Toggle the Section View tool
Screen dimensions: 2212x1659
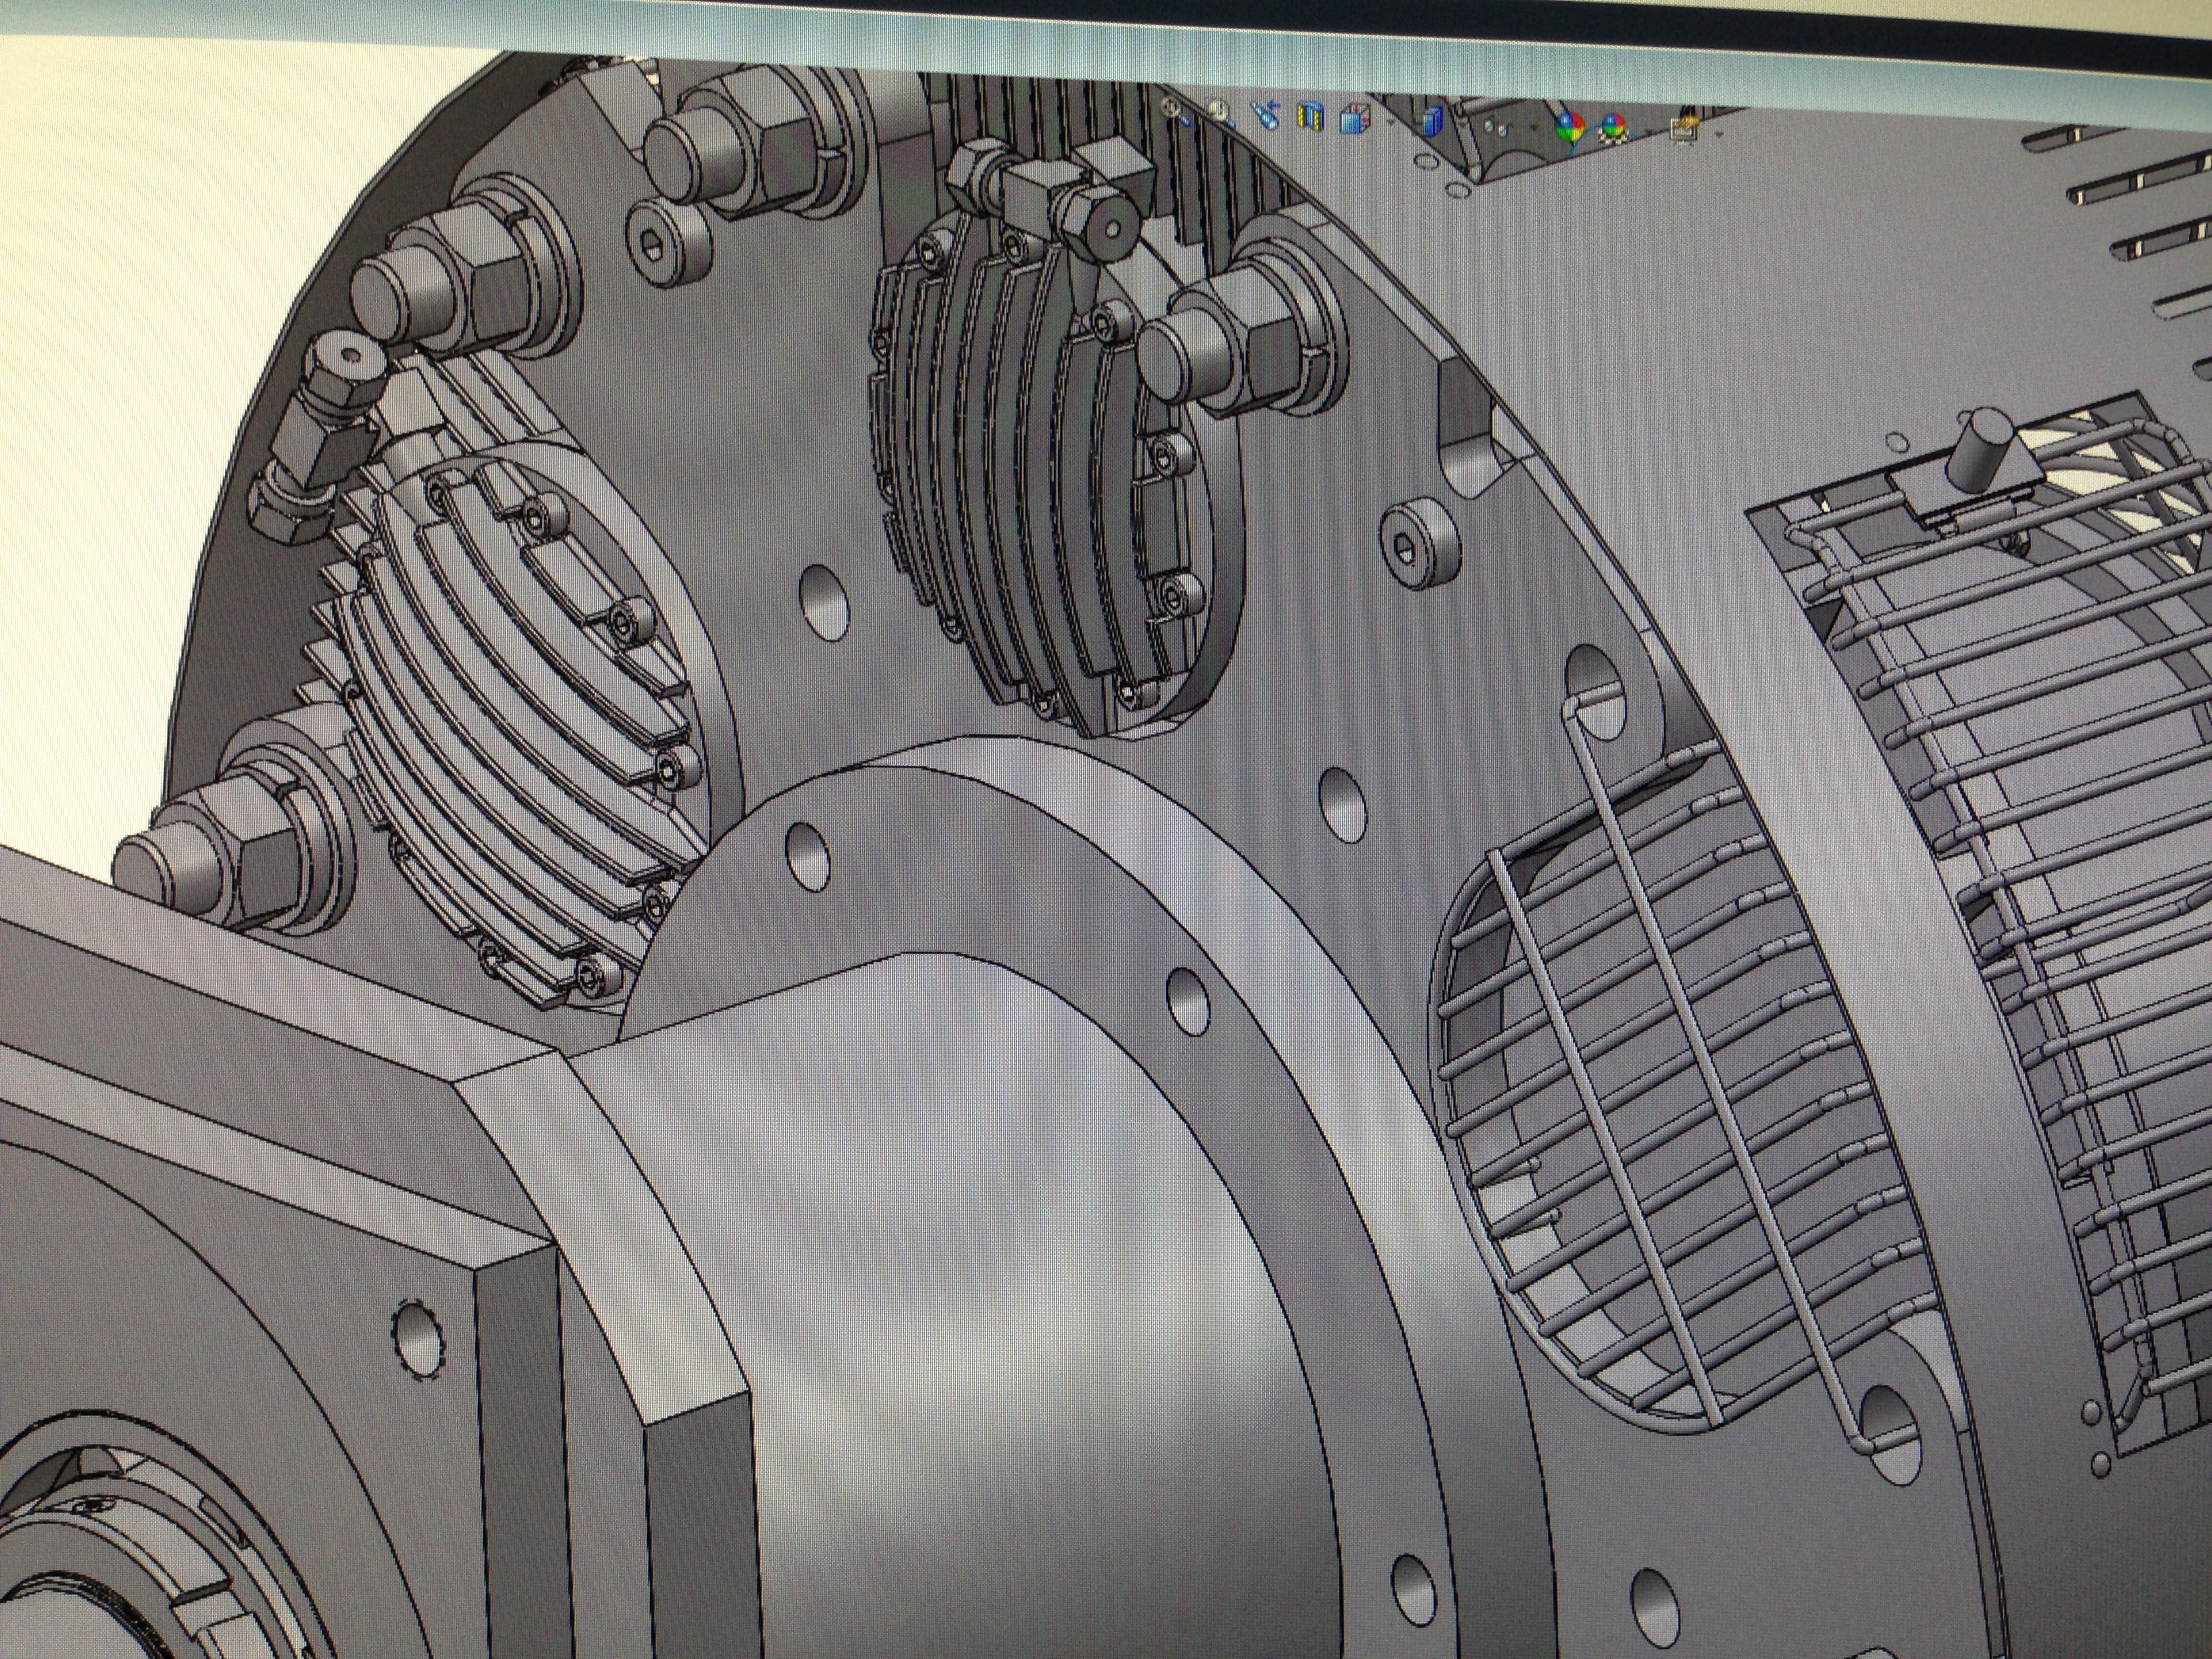click(1311, 115)
